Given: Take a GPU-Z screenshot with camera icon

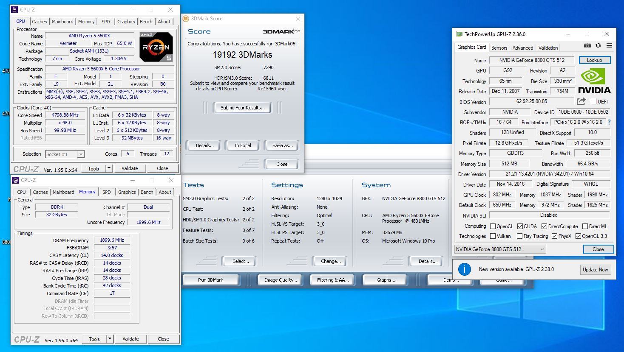Looking at the screenshot, I should (587, 46).
